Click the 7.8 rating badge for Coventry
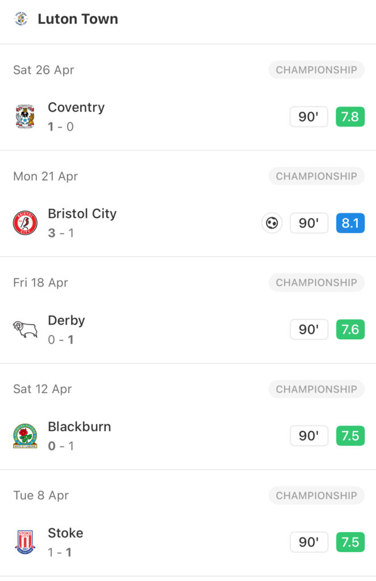The image size is (376, 581). pyautogui.click(x=350, y=117)
